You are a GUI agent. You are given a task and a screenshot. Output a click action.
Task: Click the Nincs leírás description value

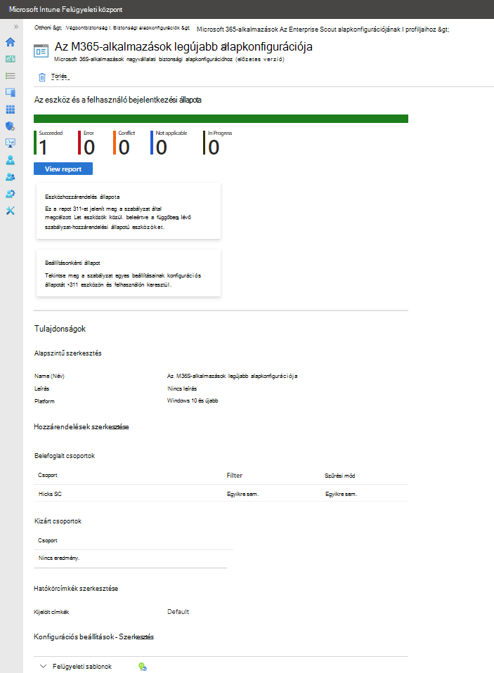(x=182, y=388)
